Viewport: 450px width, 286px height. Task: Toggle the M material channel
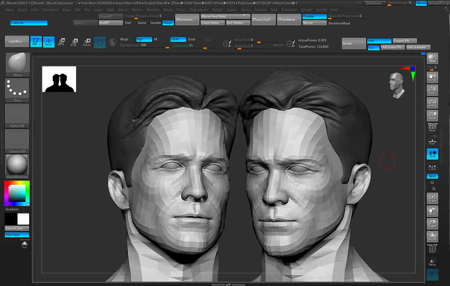[x=156, y=39]
